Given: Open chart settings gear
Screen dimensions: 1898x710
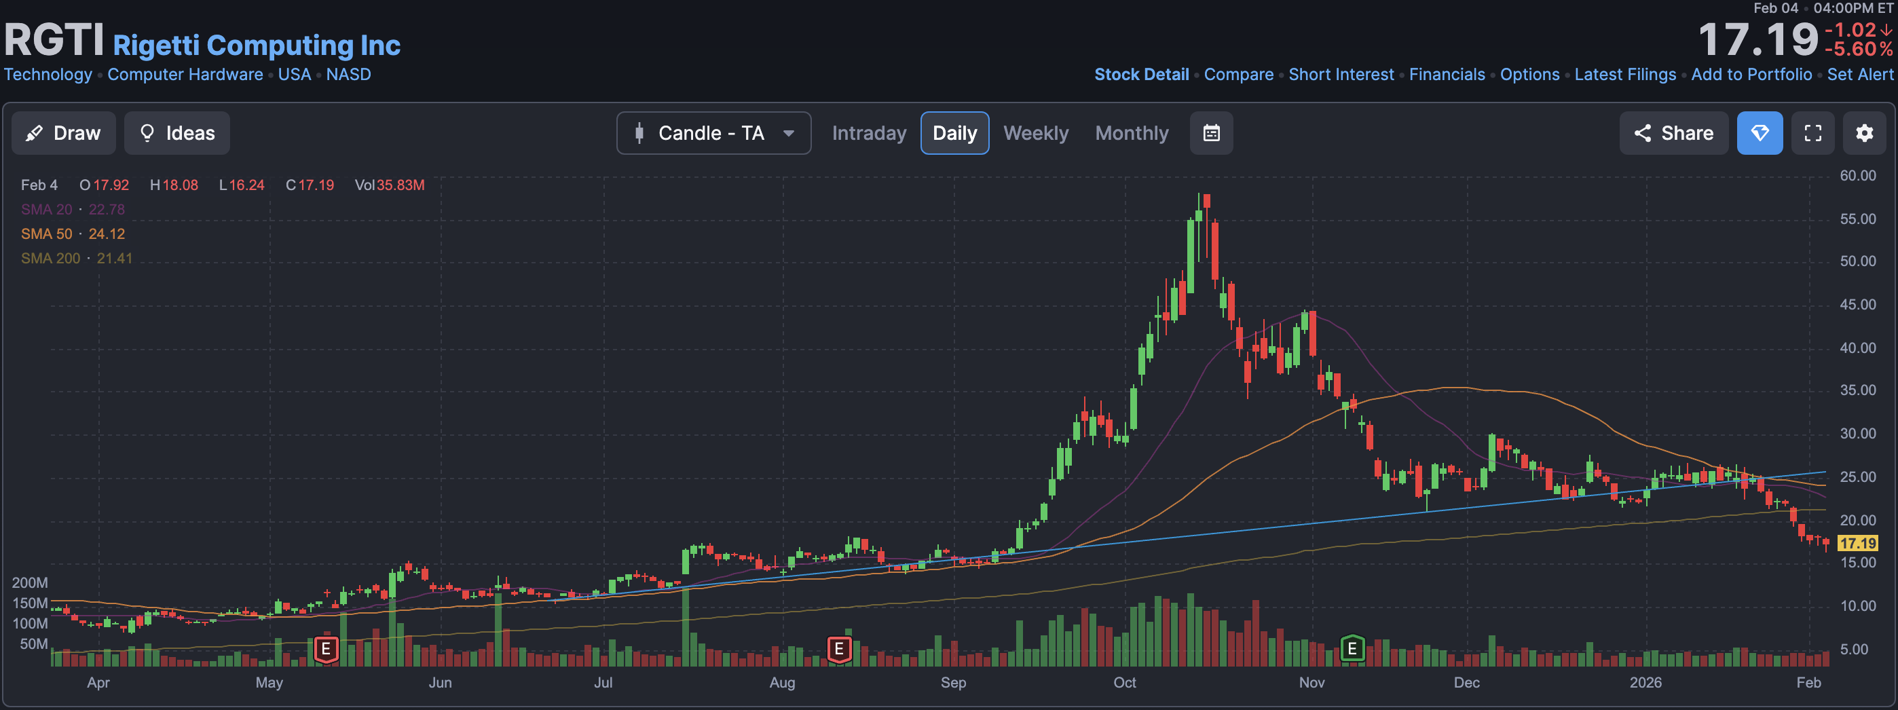Looking at the screenshot, I should [x=1864, y=133].
